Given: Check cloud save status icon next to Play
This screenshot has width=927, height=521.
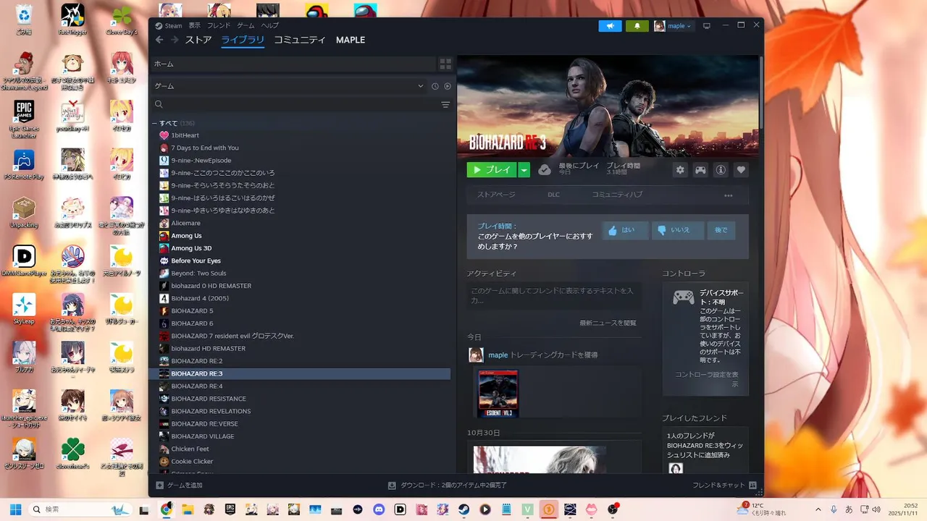Looking at the screenshot, I should point(545,170).
